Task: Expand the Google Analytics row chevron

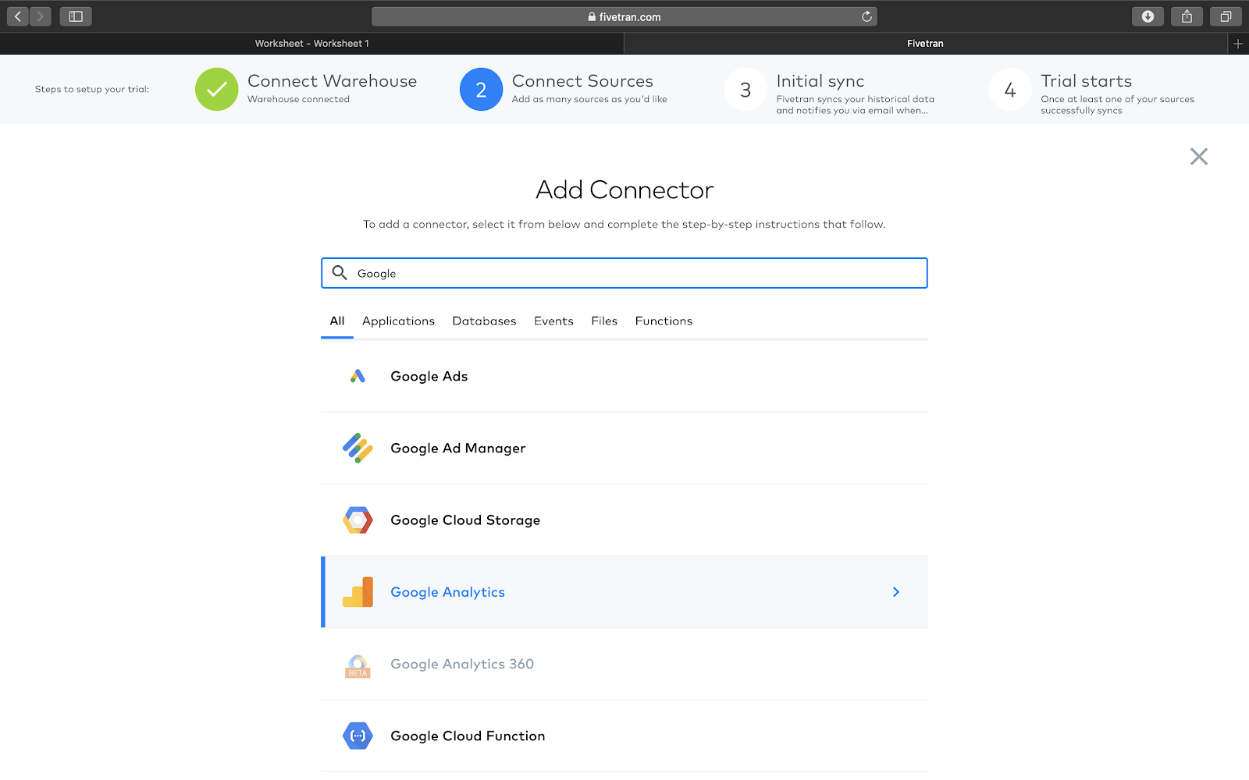Action: pyautogui.click(x=896, y=592)
